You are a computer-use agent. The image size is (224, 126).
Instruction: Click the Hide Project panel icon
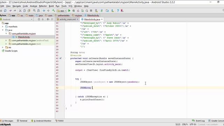[x=52, y=19]
